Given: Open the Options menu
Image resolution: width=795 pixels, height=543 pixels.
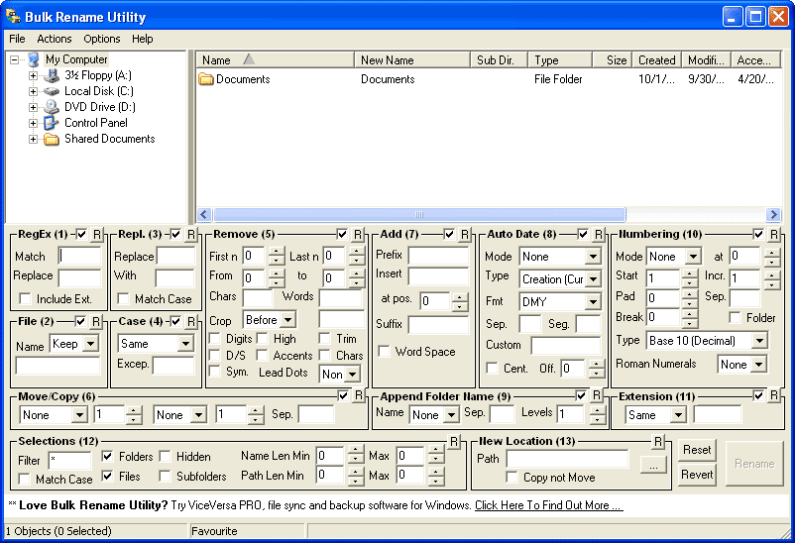Looking at the screenshot, I should (x=101, y=39).
